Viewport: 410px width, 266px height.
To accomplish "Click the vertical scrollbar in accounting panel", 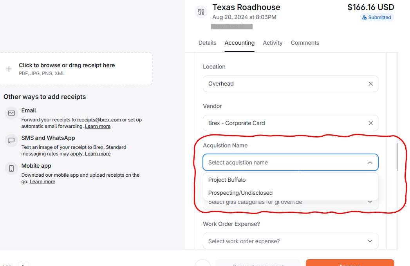I will pos(397,157).
